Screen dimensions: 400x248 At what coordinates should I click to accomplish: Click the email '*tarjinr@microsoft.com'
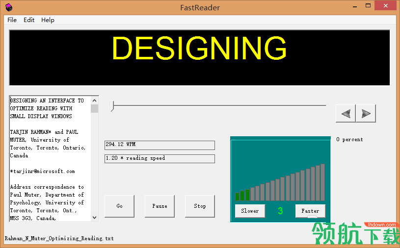(43, 172)
